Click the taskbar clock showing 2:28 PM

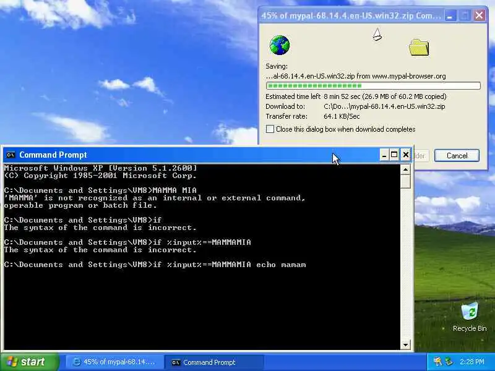coord(472,362)
